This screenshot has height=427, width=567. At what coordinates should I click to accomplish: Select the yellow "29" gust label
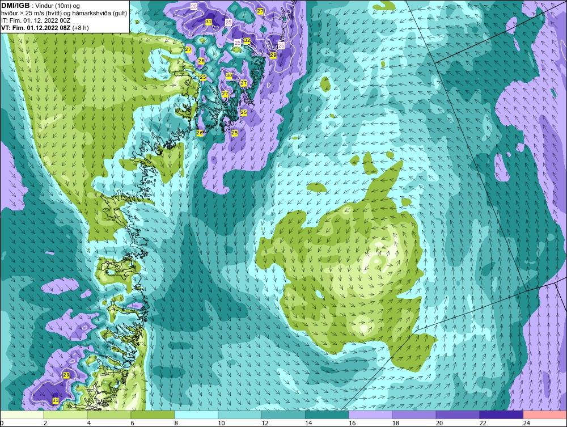coord(66,375)
